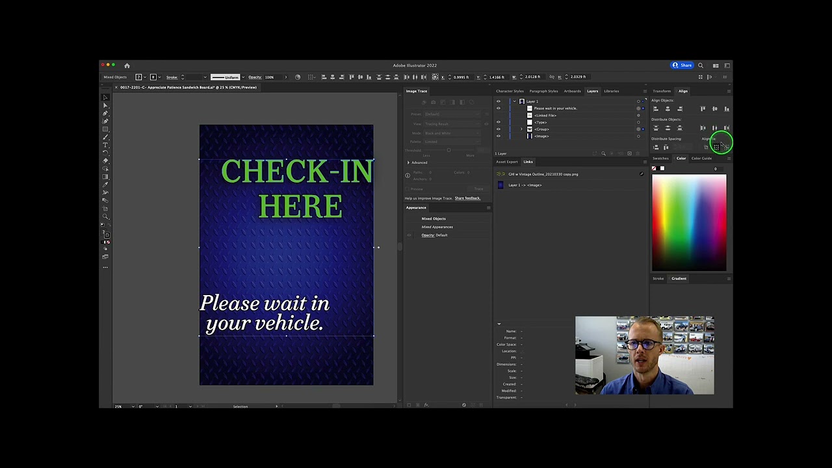The image size is (832, 468).
Task: Collapse Layer 1 disclosure arrow
Action: tap(514, 101)
